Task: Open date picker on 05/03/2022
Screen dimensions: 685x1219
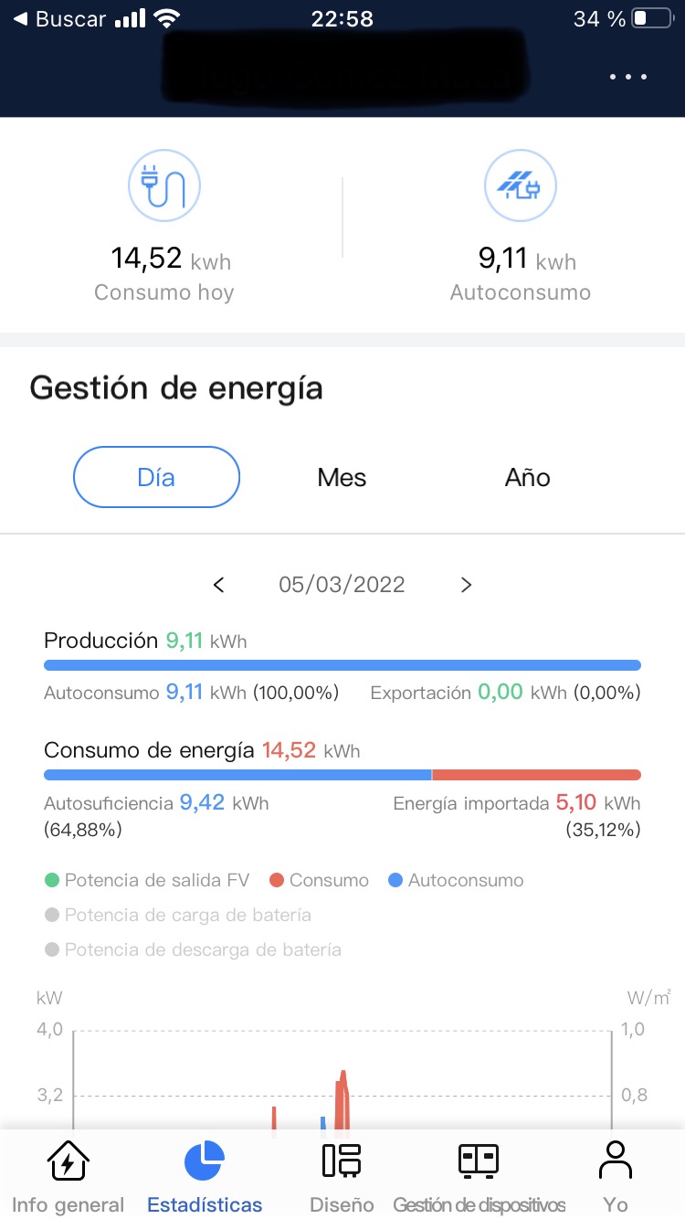Action: (x=342, y=585)
